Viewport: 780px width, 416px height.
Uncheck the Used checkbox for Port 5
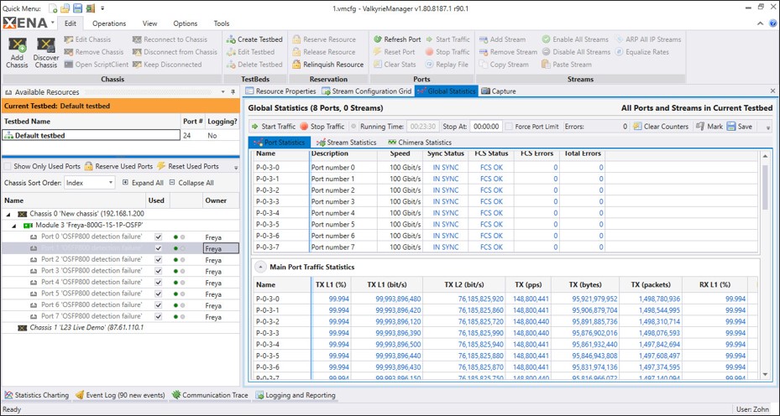tap(158, 294)
